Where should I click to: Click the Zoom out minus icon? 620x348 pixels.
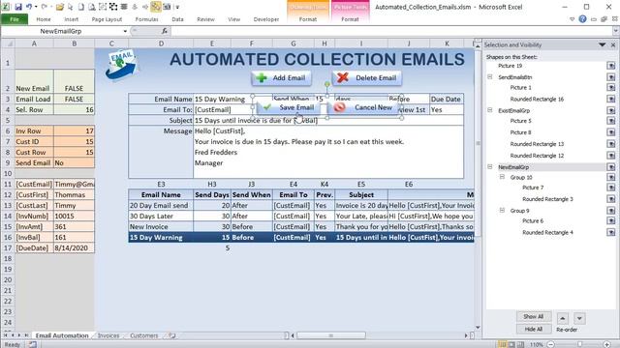[550, 344]
